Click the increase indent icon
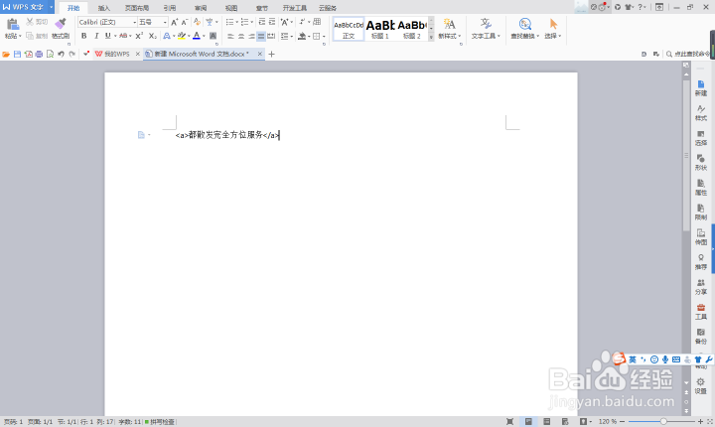The width and height of the screenshot is (715, 427). pos(272,22)
